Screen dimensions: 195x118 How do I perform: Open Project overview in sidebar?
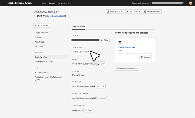click(x=41, y=33)
